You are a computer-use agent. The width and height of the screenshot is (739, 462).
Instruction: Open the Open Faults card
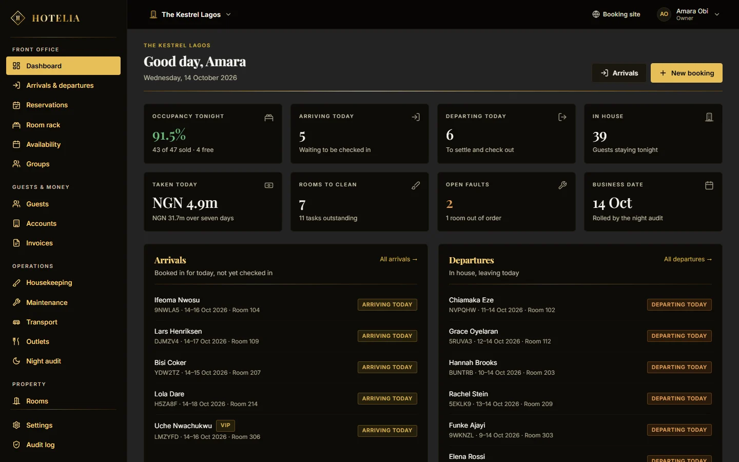(507, 202)
